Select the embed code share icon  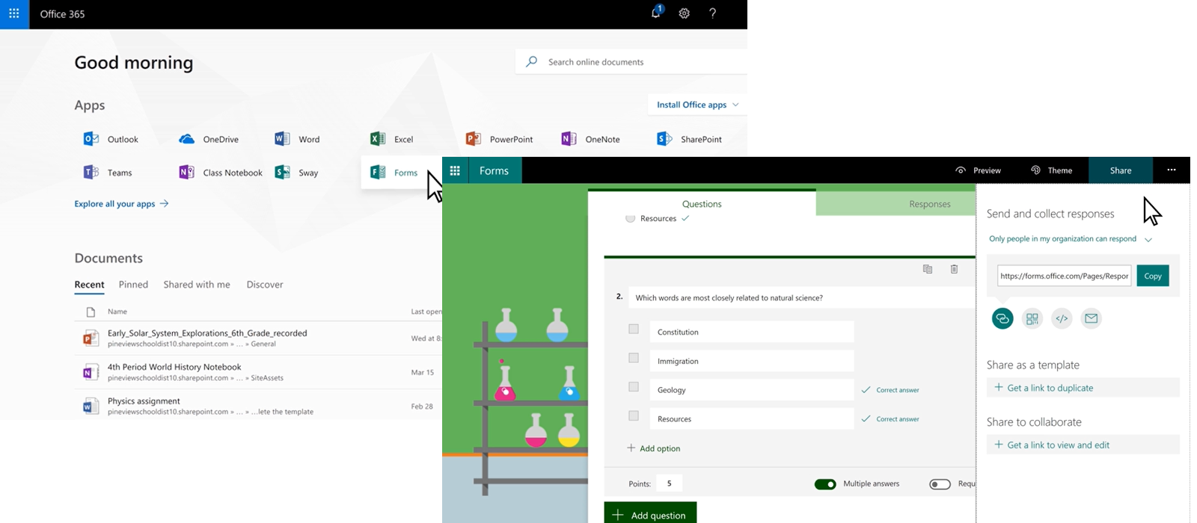tap(1062, 319)
